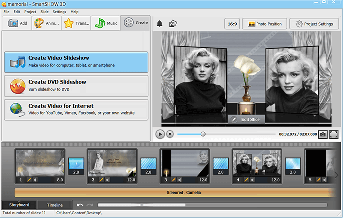Image resolution: width=343 pixels, height=218 pixels.
Task: Click the storyboard horizontal scrollbar
Action: click(x=142, y=205)
